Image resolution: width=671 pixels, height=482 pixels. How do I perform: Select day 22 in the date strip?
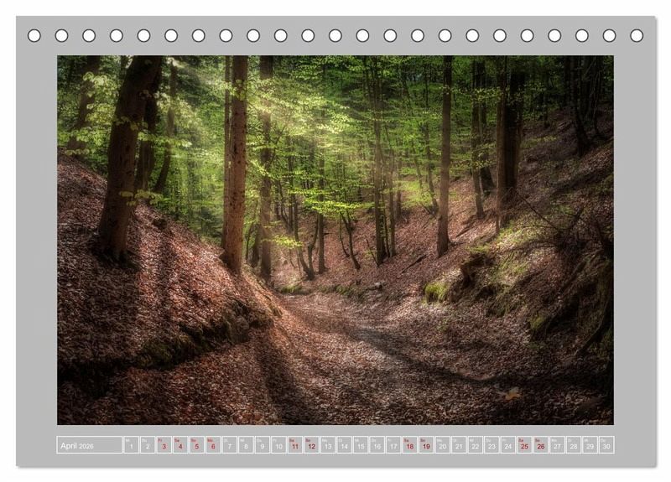476,445
